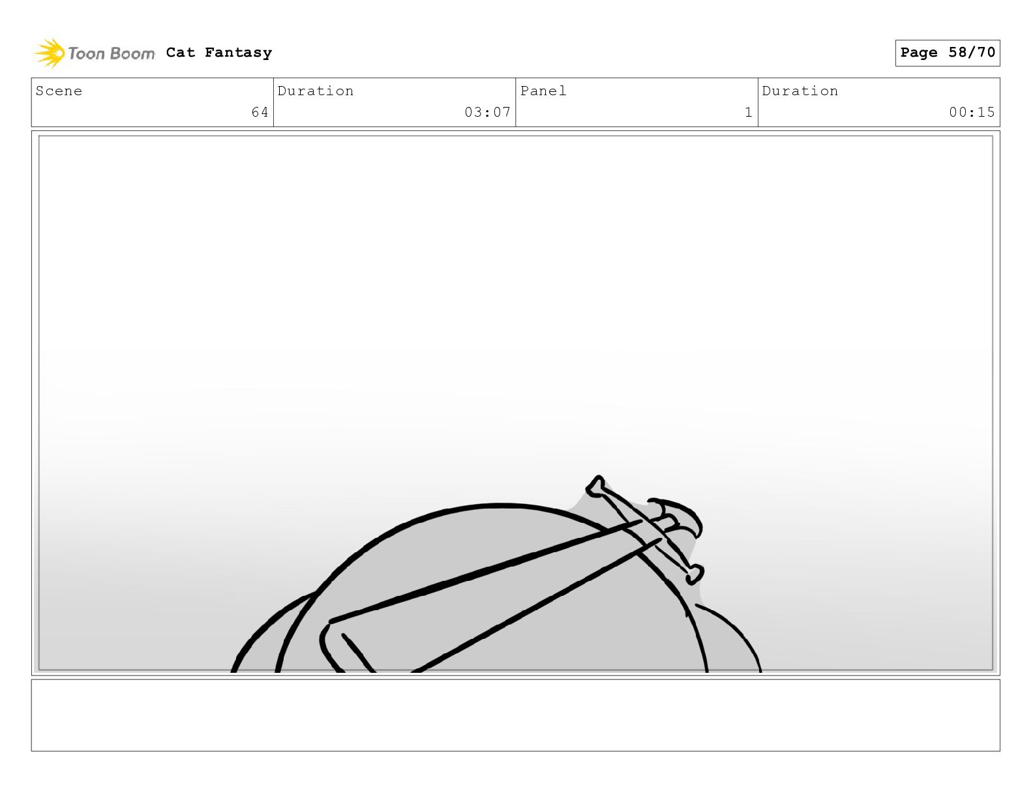Screen dimensions: 1033x798
Task: Click the empty notes box below the panel
Action: pyautogui.click(x=515, y=715)
